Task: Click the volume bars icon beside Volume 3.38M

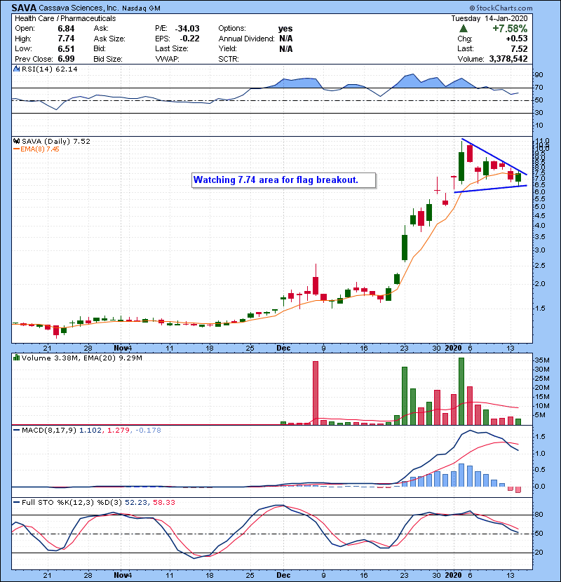Action: (x=16, y=358)
